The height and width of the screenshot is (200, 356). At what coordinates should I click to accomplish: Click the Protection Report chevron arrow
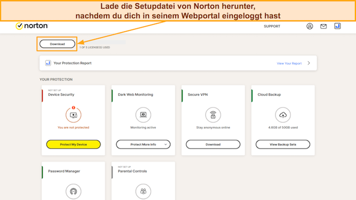point(309,63)
